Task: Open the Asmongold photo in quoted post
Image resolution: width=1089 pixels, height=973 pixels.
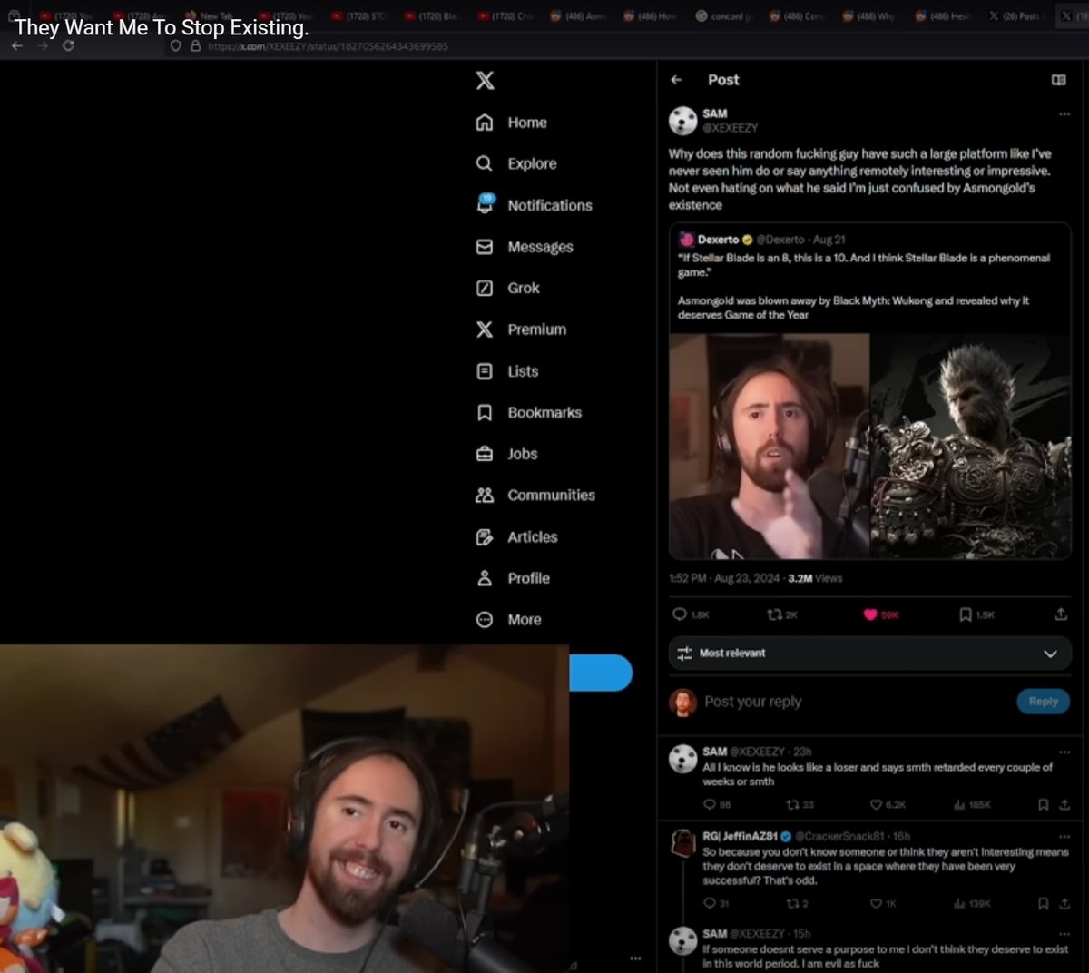Action: pos(770,446)
